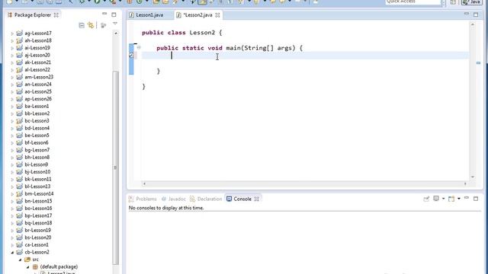Collapse the (default package) node
Viewport: 488px width, 274px height.
tap(27, 267)
